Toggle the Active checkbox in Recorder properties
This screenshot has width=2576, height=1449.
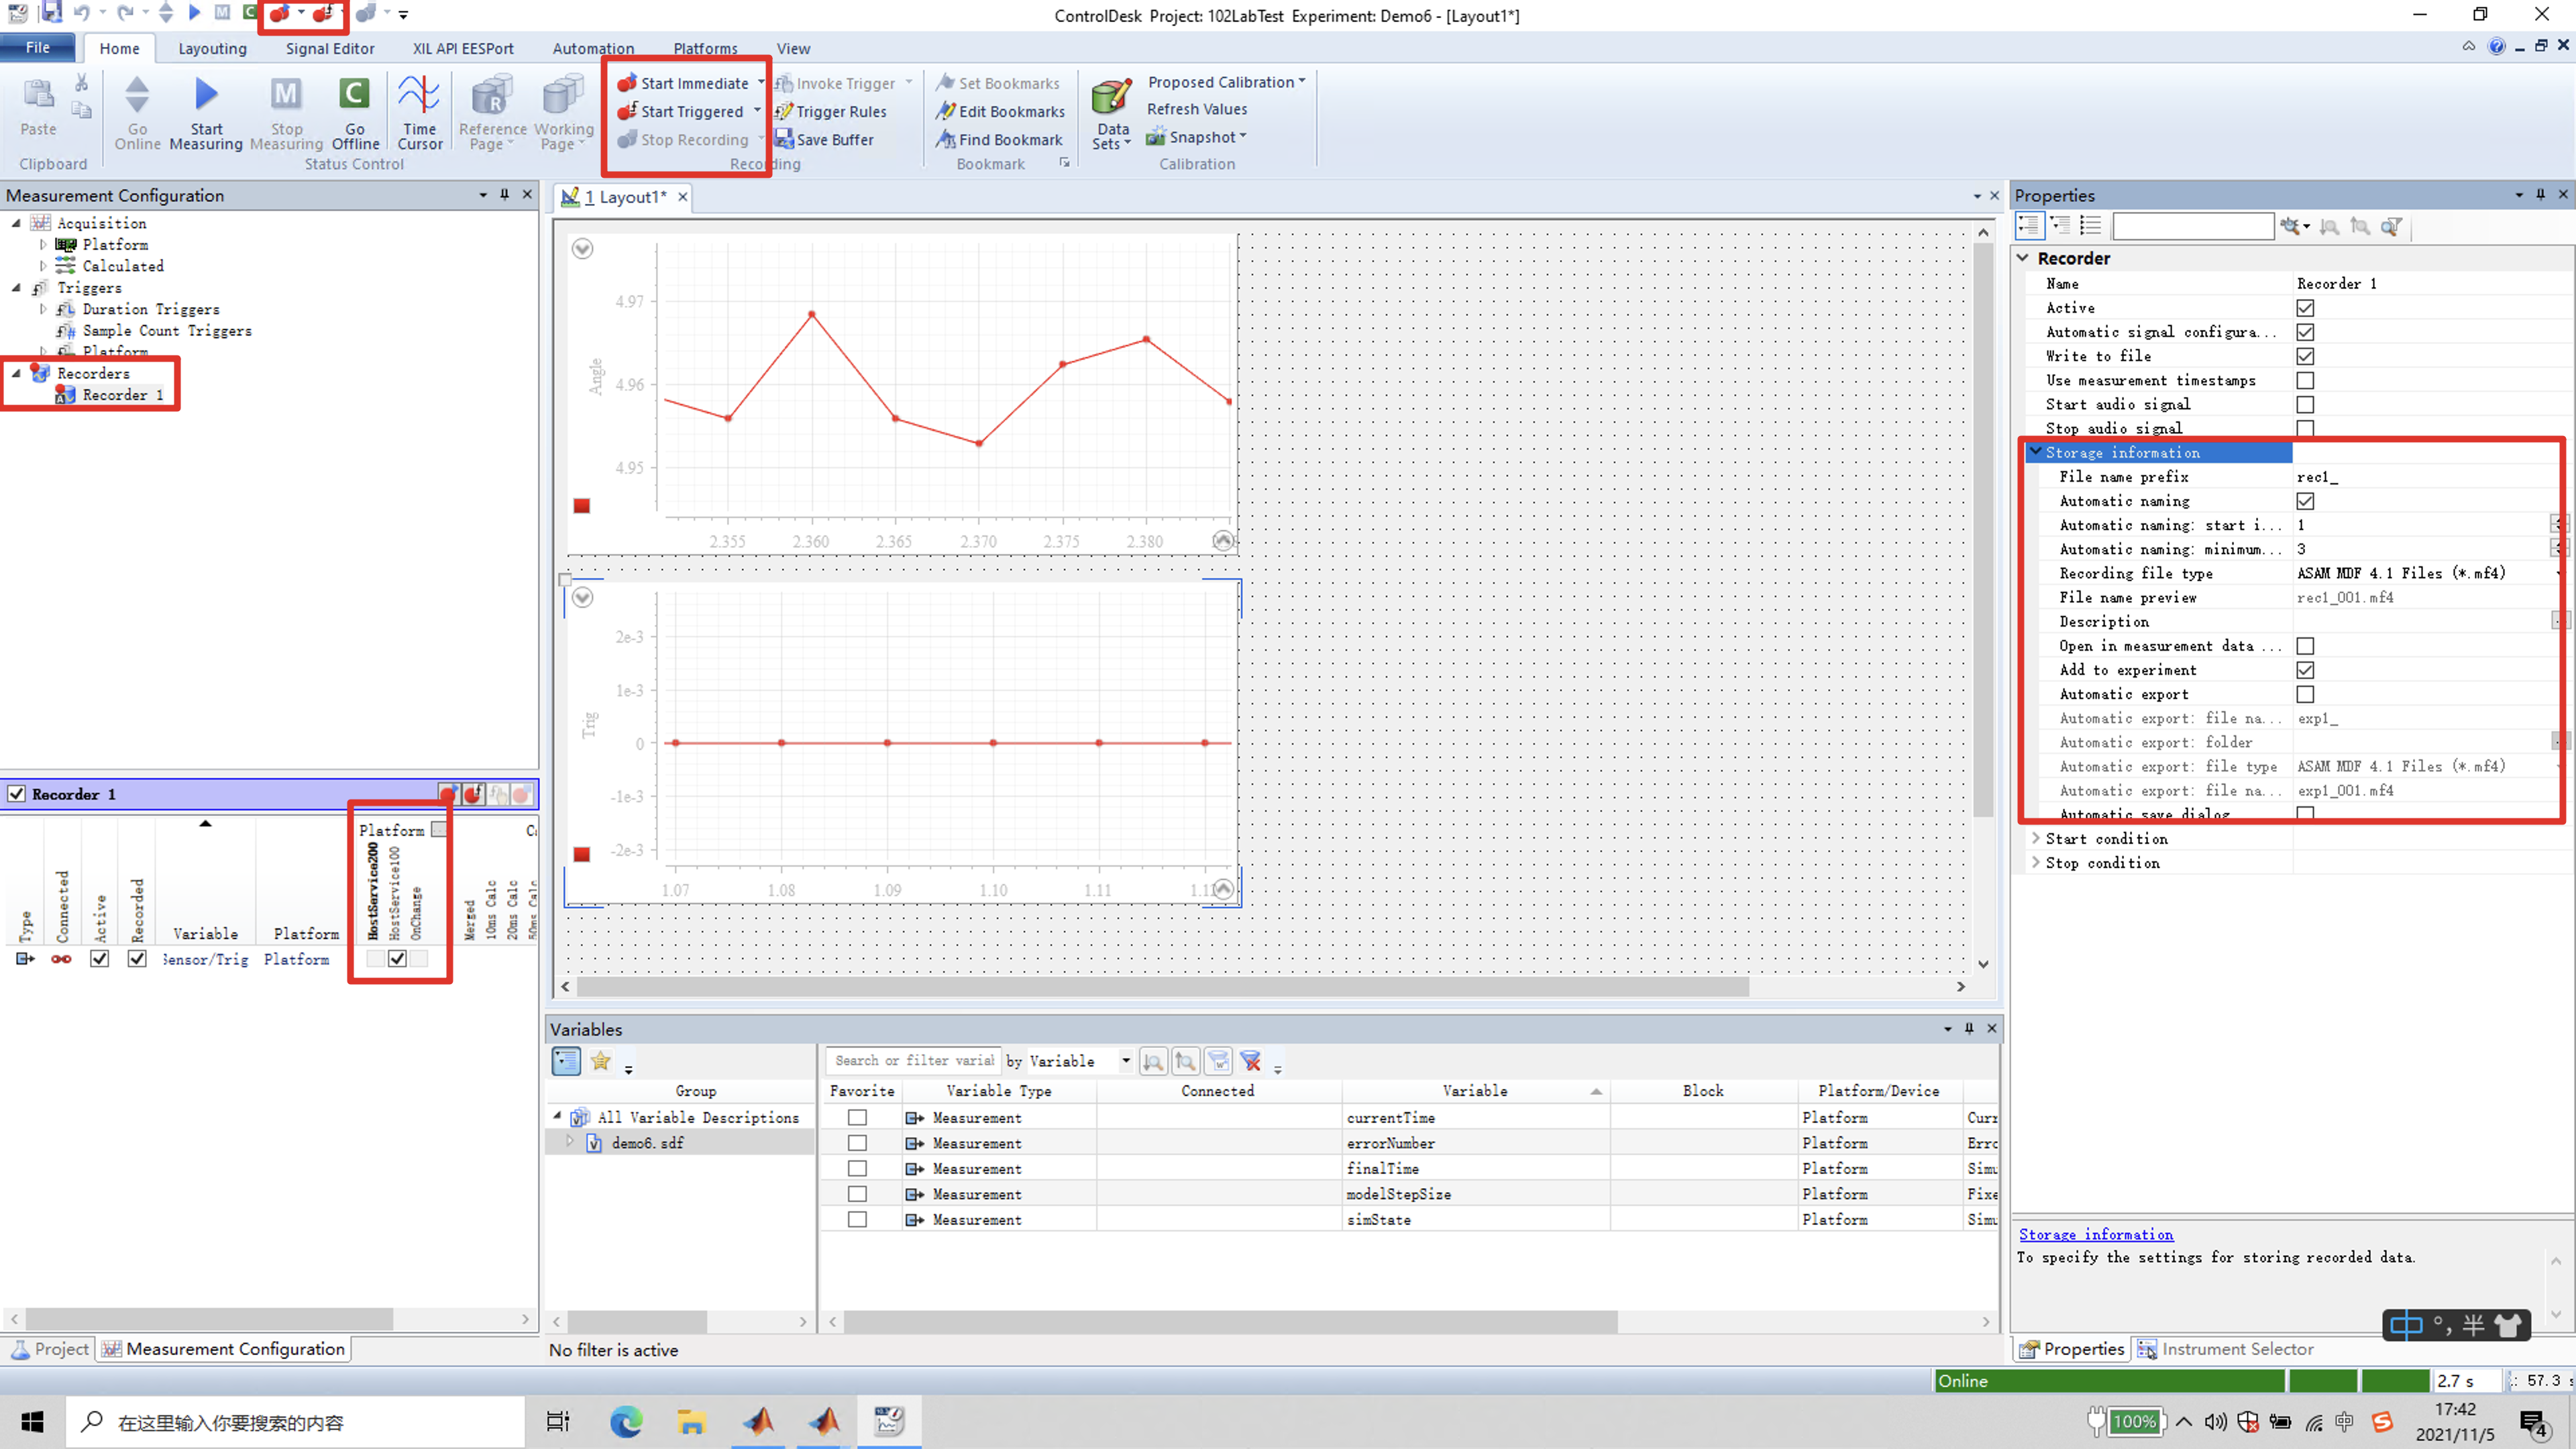point(2304,308)
